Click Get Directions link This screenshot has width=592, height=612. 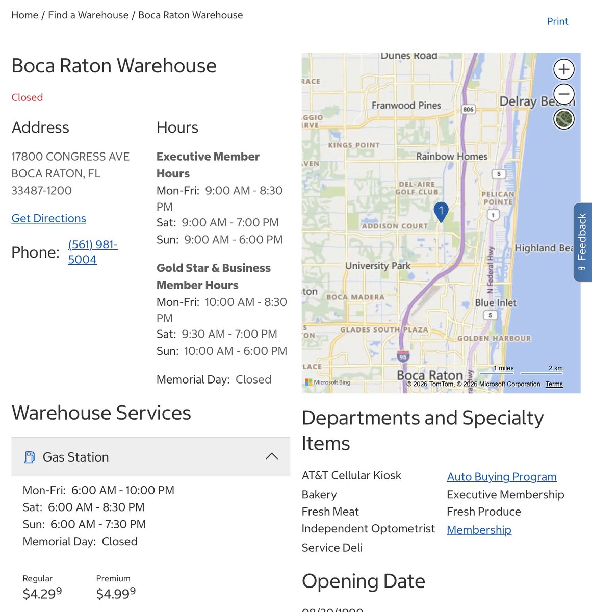point(48,218)
